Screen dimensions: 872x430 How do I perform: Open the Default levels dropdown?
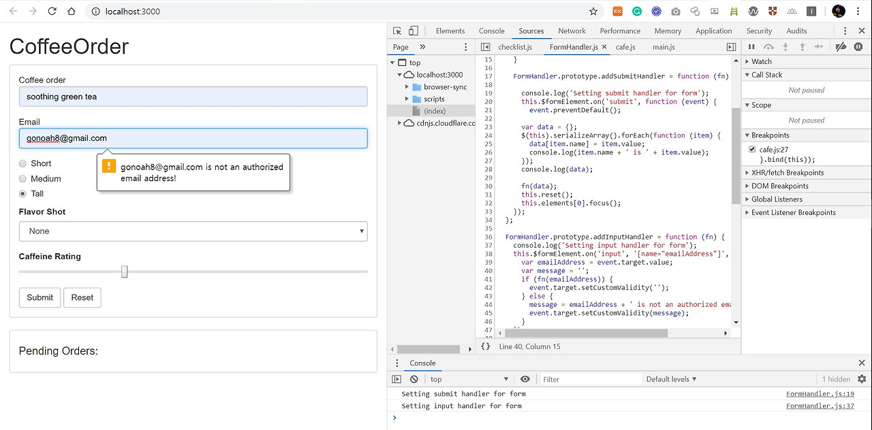click(x=671, y=379)
